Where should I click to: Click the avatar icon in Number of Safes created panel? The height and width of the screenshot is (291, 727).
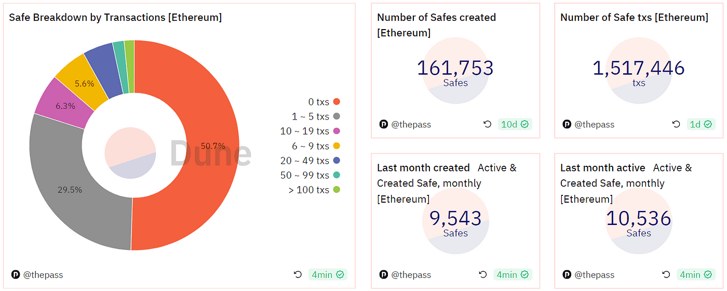tap(383, 124)
